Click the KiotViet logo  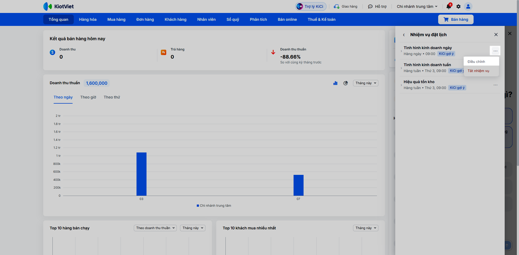point(59,6)
